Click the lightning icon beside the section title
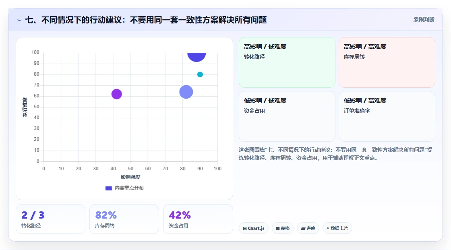 click(x=19, y=20)
